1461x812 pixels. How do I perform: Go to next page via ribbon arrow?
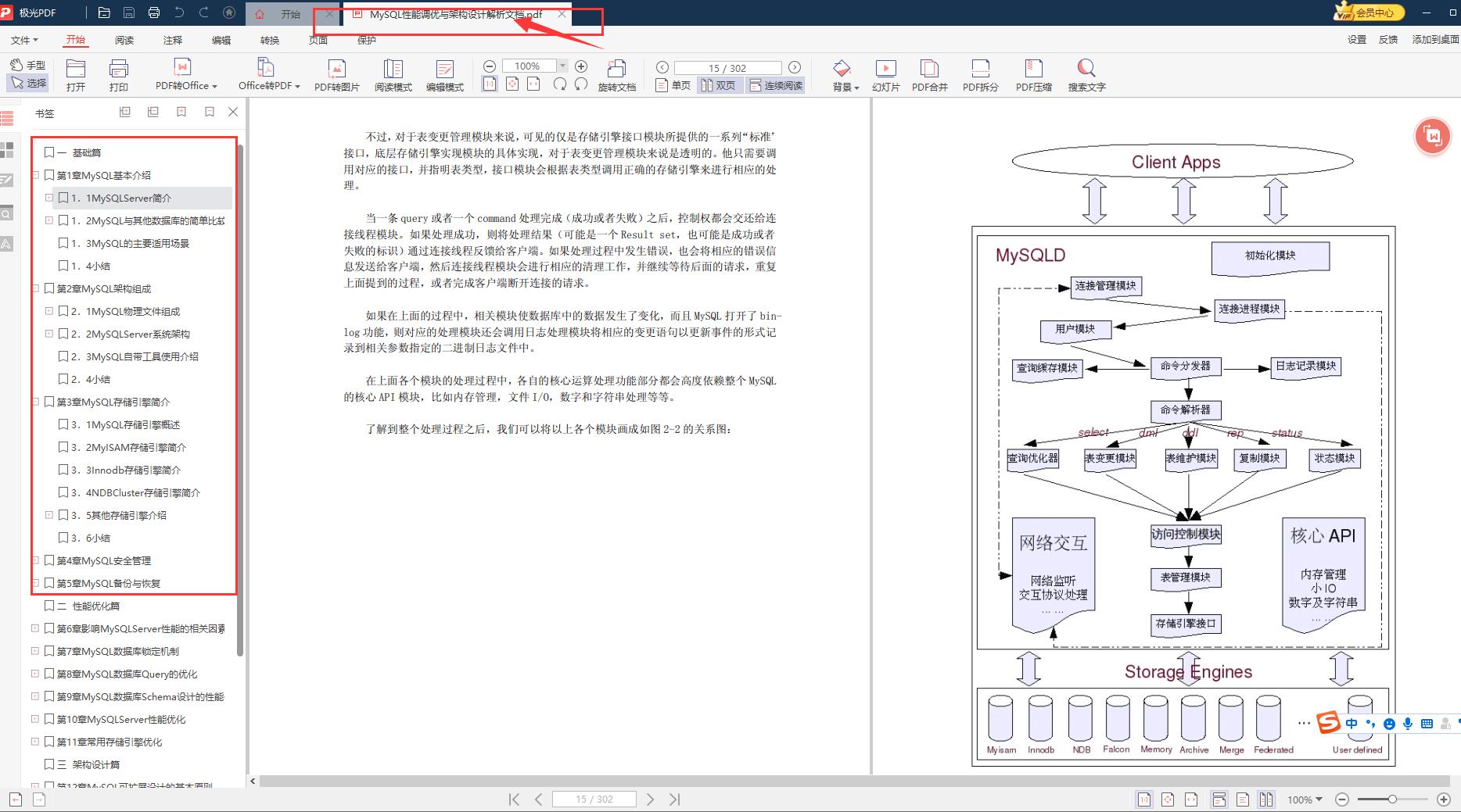(x=795, y=67)
